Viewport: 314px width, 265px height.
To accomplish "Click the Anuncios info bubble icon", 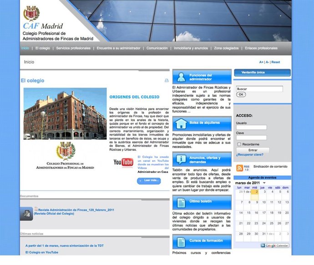I will [x=181, y=160].
